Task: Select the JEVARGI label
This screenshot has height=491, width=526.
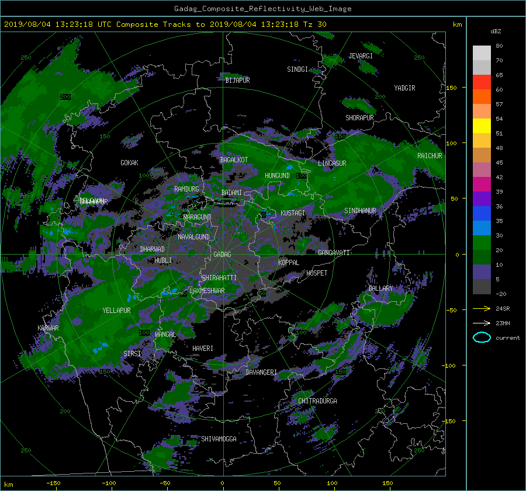Action: coord(361,56)
